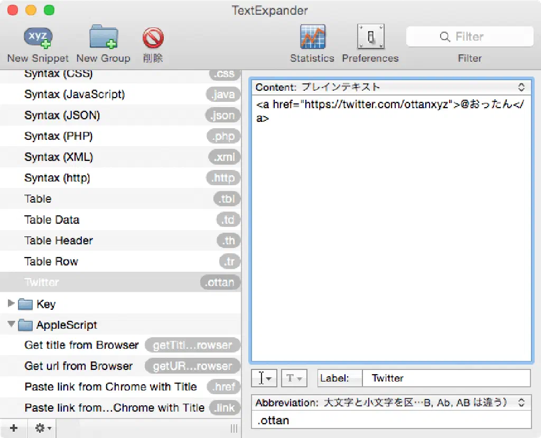Collapse the AppleScript group
541x438 pixels.
coord(11,325)
